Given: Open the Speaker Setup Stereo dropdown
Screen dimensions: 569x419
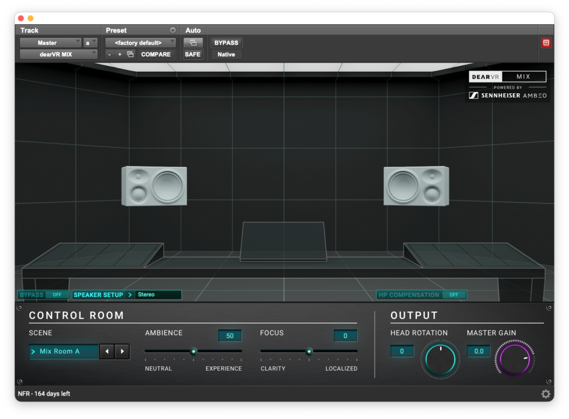Looking at the screenshot, I should pyautogui.click(x=158, y=295).
